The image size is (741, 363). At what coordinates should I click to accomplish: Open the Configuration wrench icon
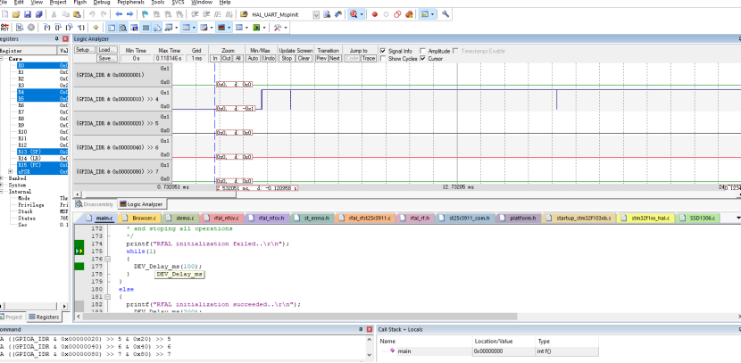pos(445,14)
